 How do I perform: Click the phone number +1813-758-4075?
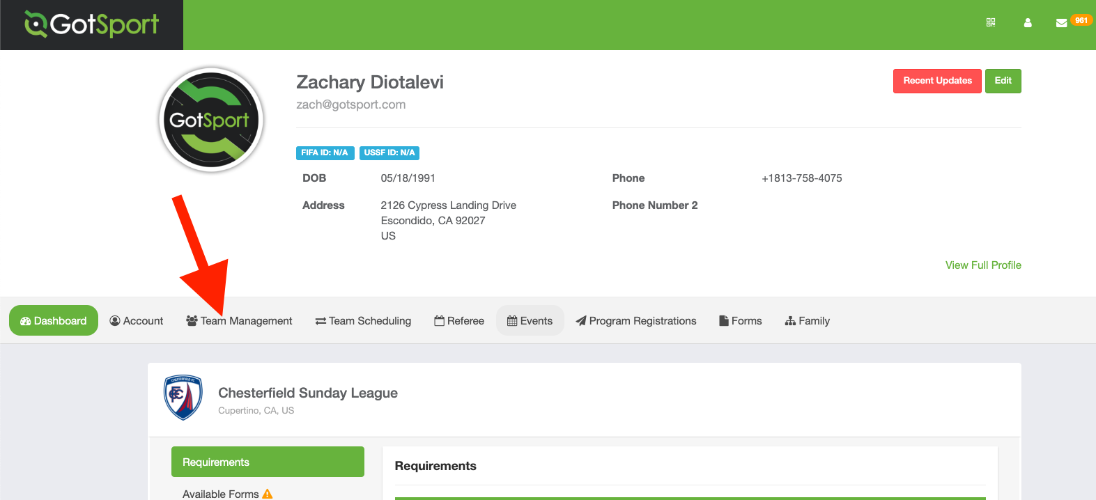801,178
